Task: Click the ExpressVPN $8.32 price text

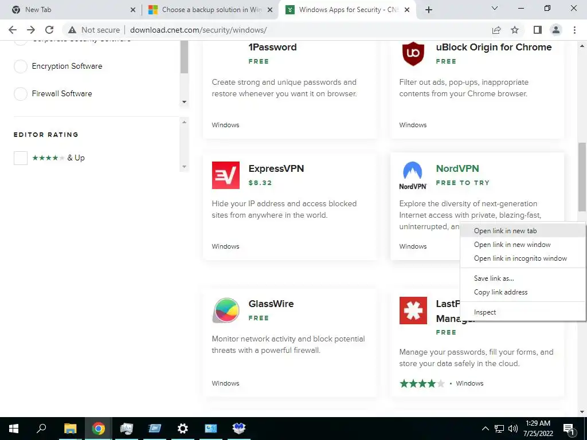Action: coord(260,183)
